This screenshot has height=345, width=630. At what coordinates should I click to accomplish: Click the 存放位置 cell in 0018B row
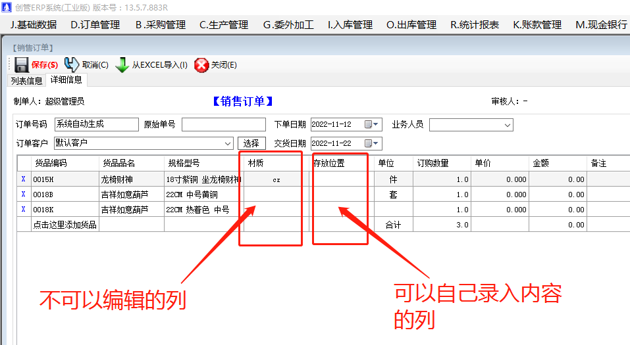342,195
